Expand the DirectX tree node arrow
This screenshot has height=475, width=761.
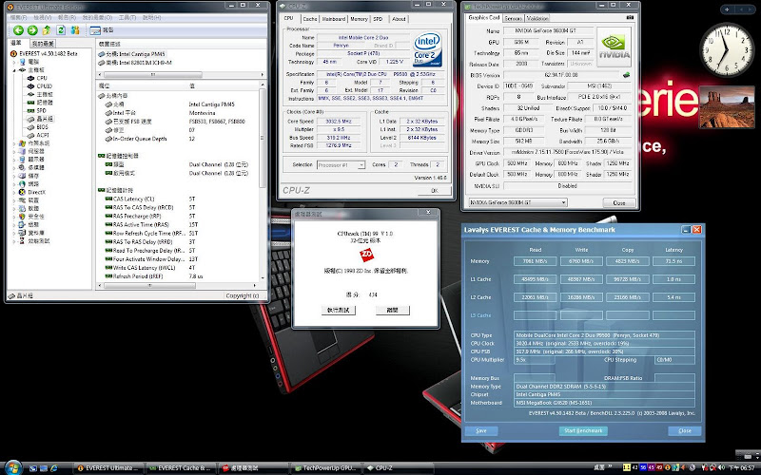(14, 192)
